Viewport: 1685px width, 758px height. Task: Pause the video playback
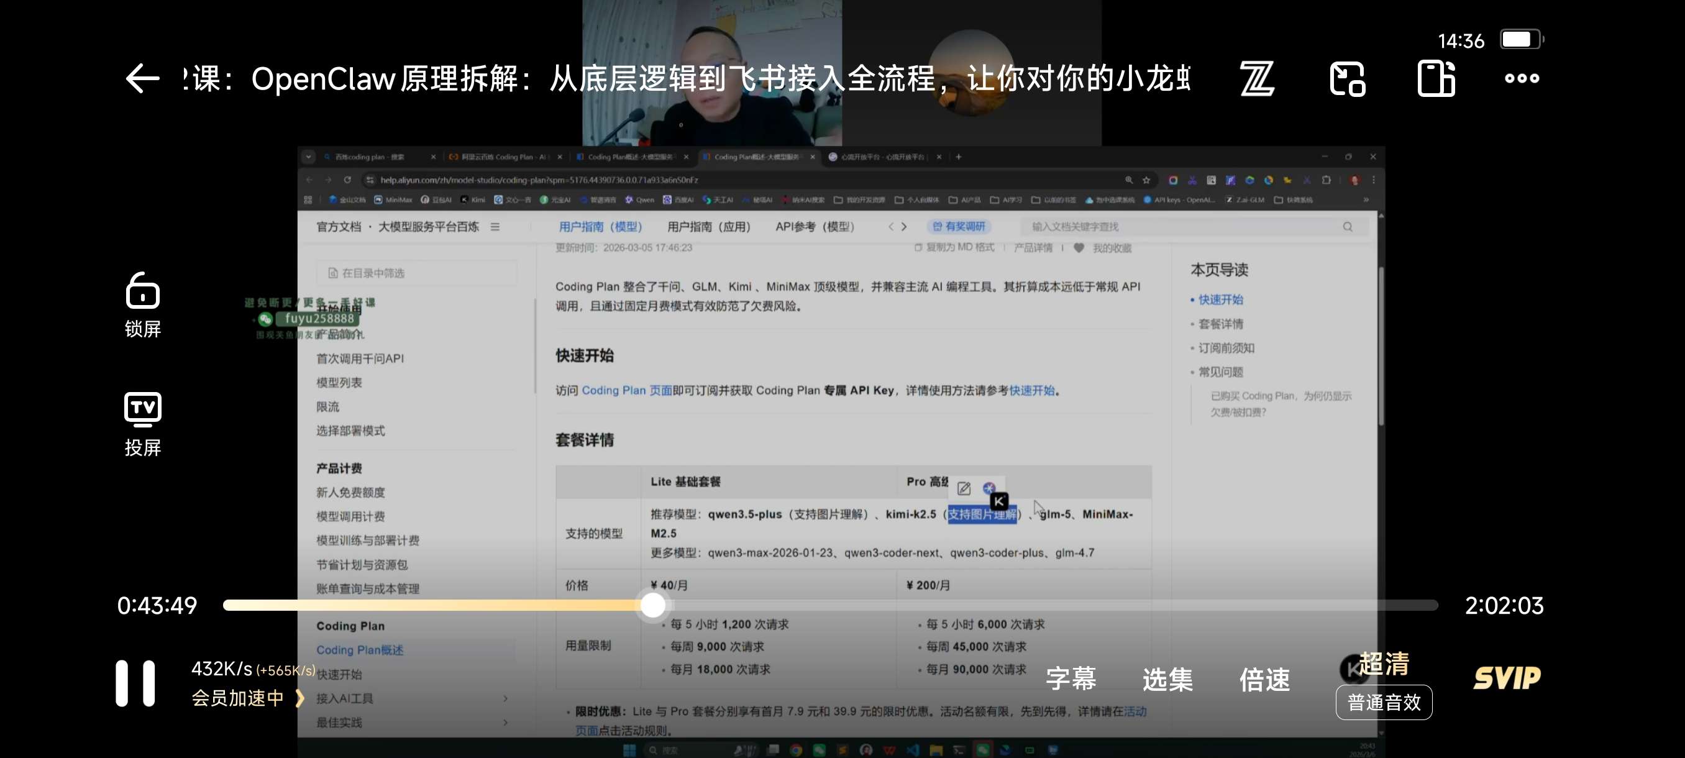[x=135, y=683]
